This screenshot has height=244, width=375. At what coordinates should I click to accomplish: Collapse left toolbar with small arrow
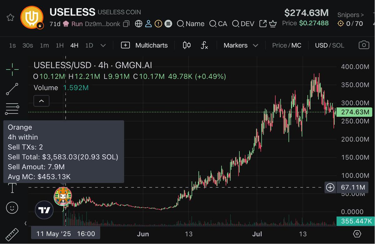click(26, 223)
